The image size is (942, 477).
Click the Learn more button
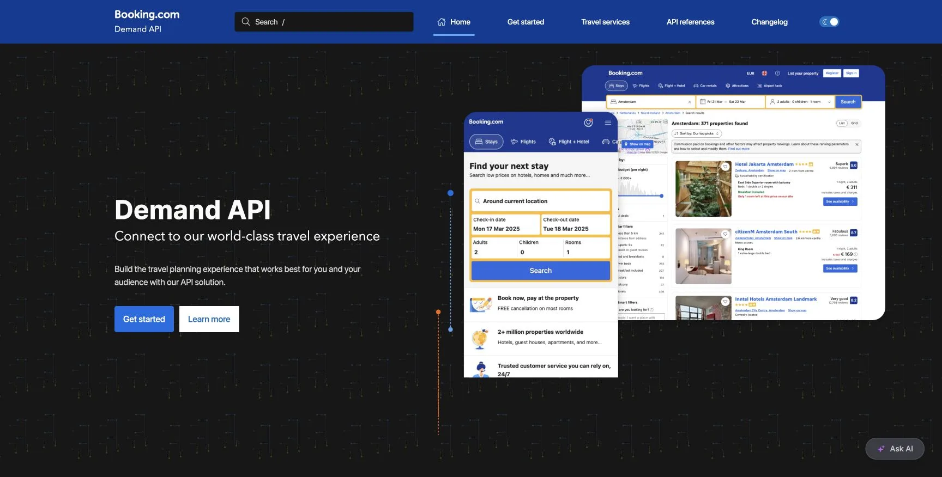(209, 319)
